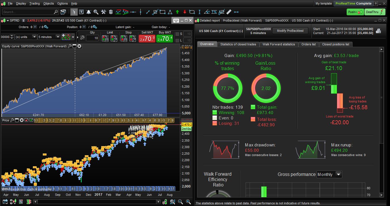Click the instrument Search field
This screenshot has width=390, height=206.
[30, 12]
